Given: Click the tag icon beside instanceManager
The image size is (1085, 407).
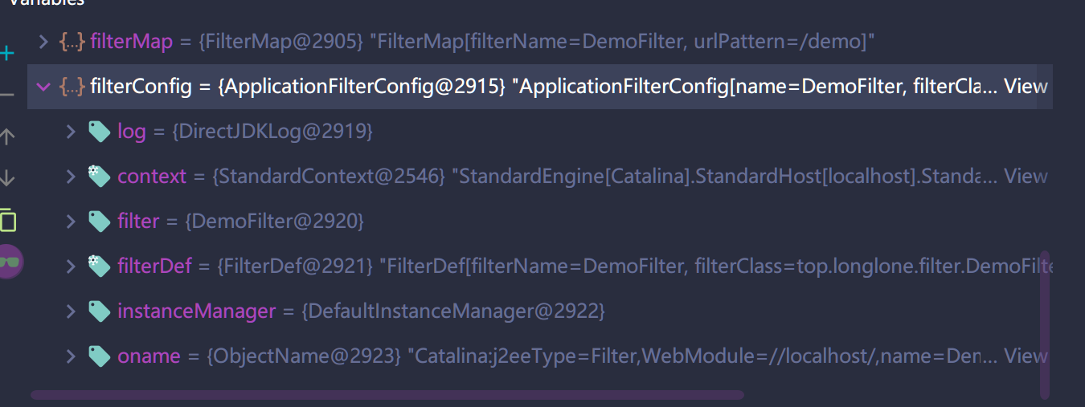Looking at the screenshot, I should (99, 311).
